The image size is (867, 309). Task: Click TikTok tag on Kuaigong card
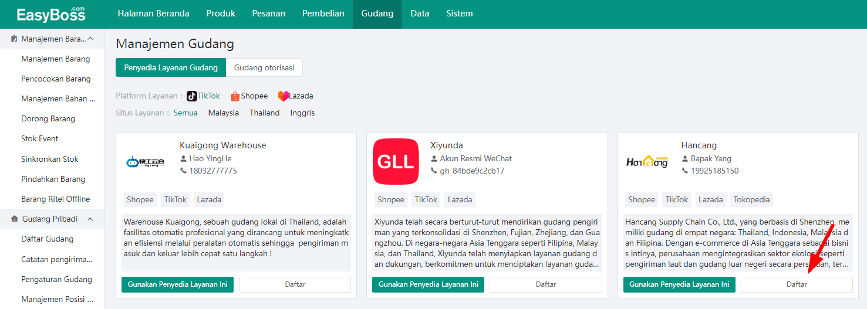[176, 199]
